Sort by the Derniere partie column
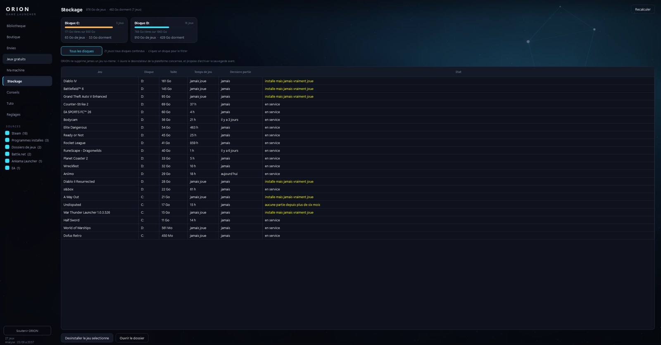 (240, 72)
